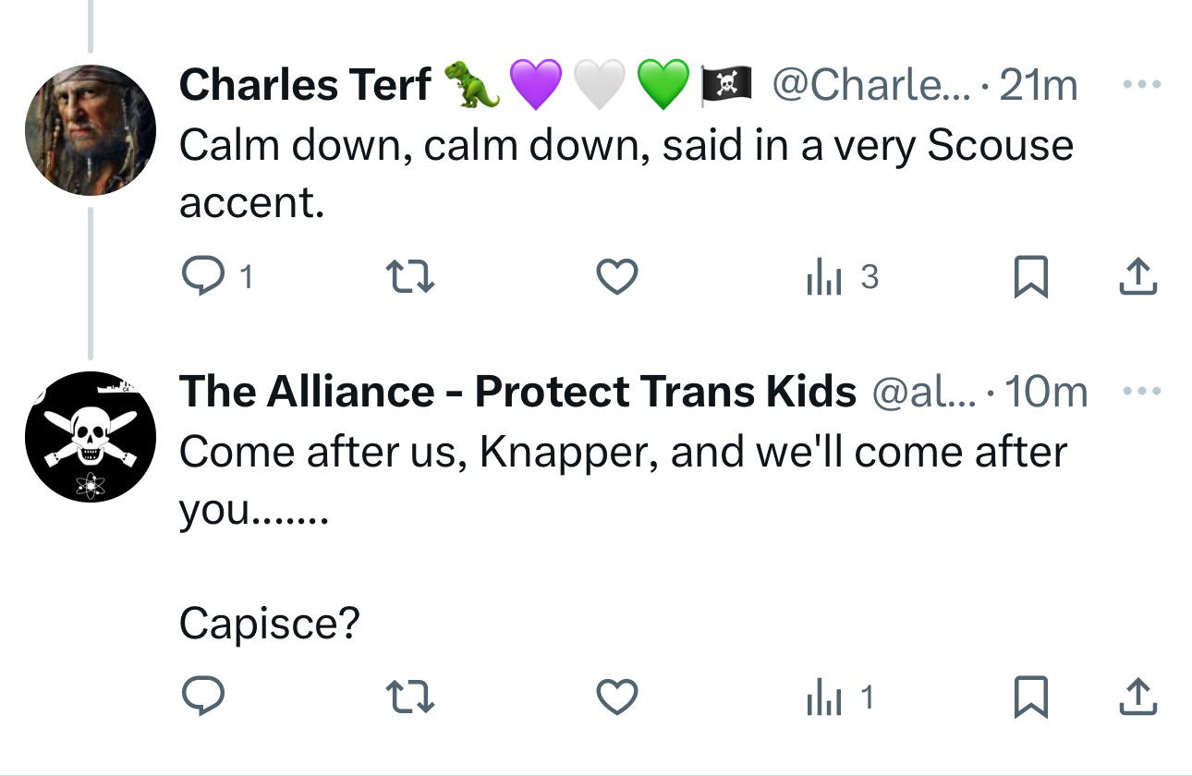1192x776 pixels.
Task: Retweet the Charles Terf post
Action: [409, 277]
